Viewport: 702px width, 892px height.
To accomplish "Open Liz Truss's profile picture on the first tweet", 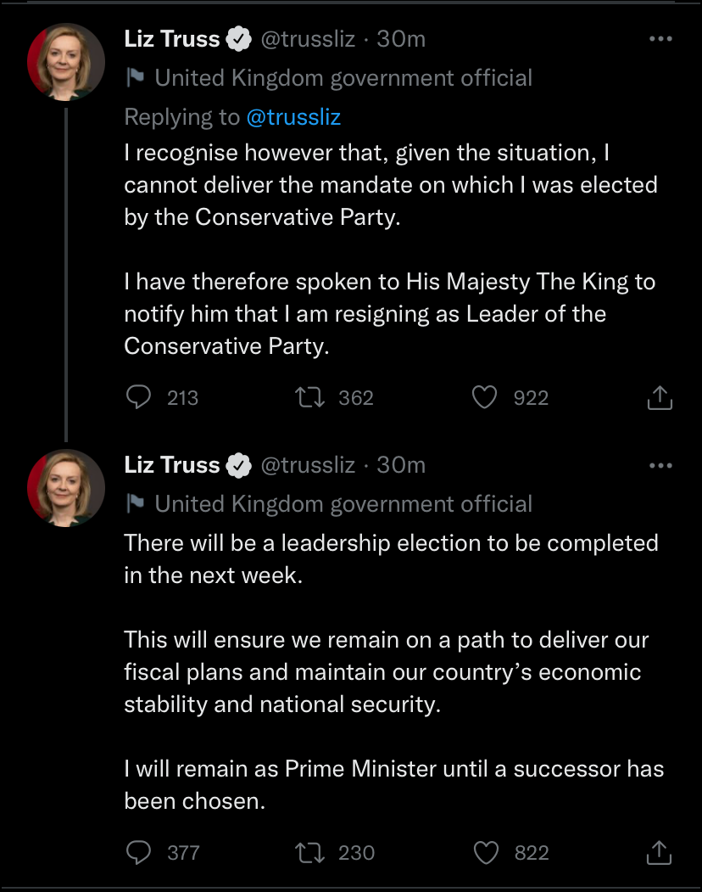I will (x=65, y=61).
